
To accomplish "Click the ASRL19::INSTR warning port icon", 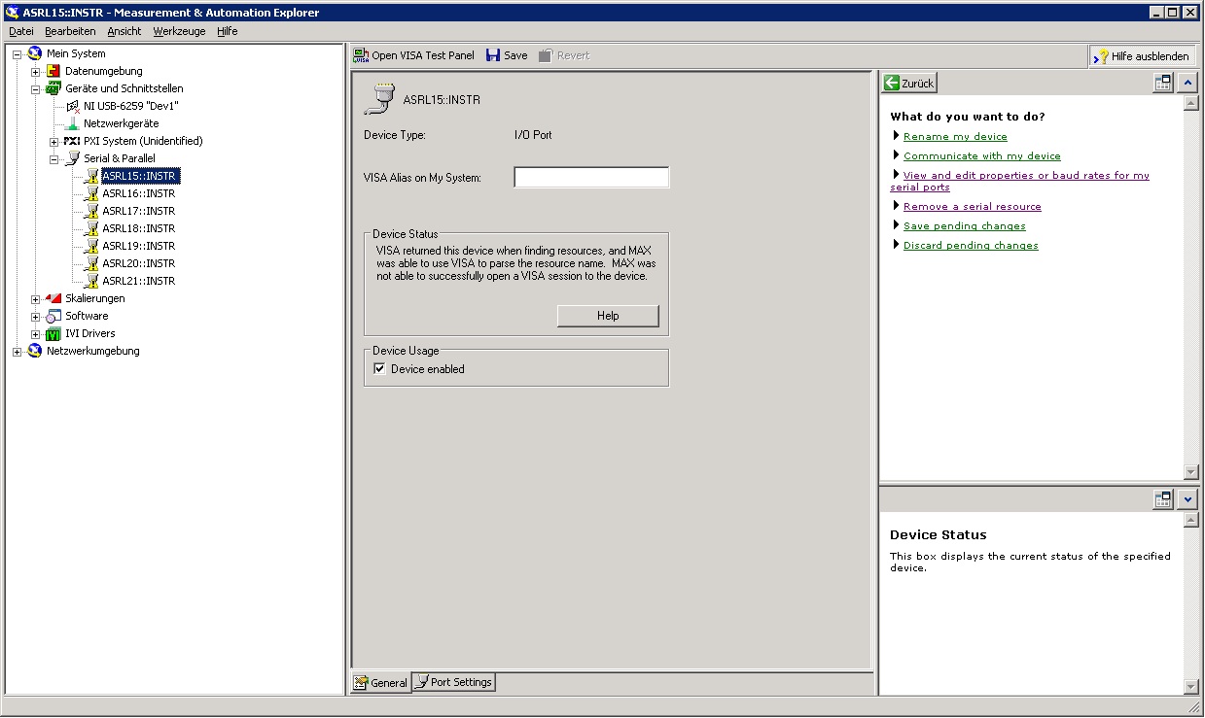I will point(91,246).
